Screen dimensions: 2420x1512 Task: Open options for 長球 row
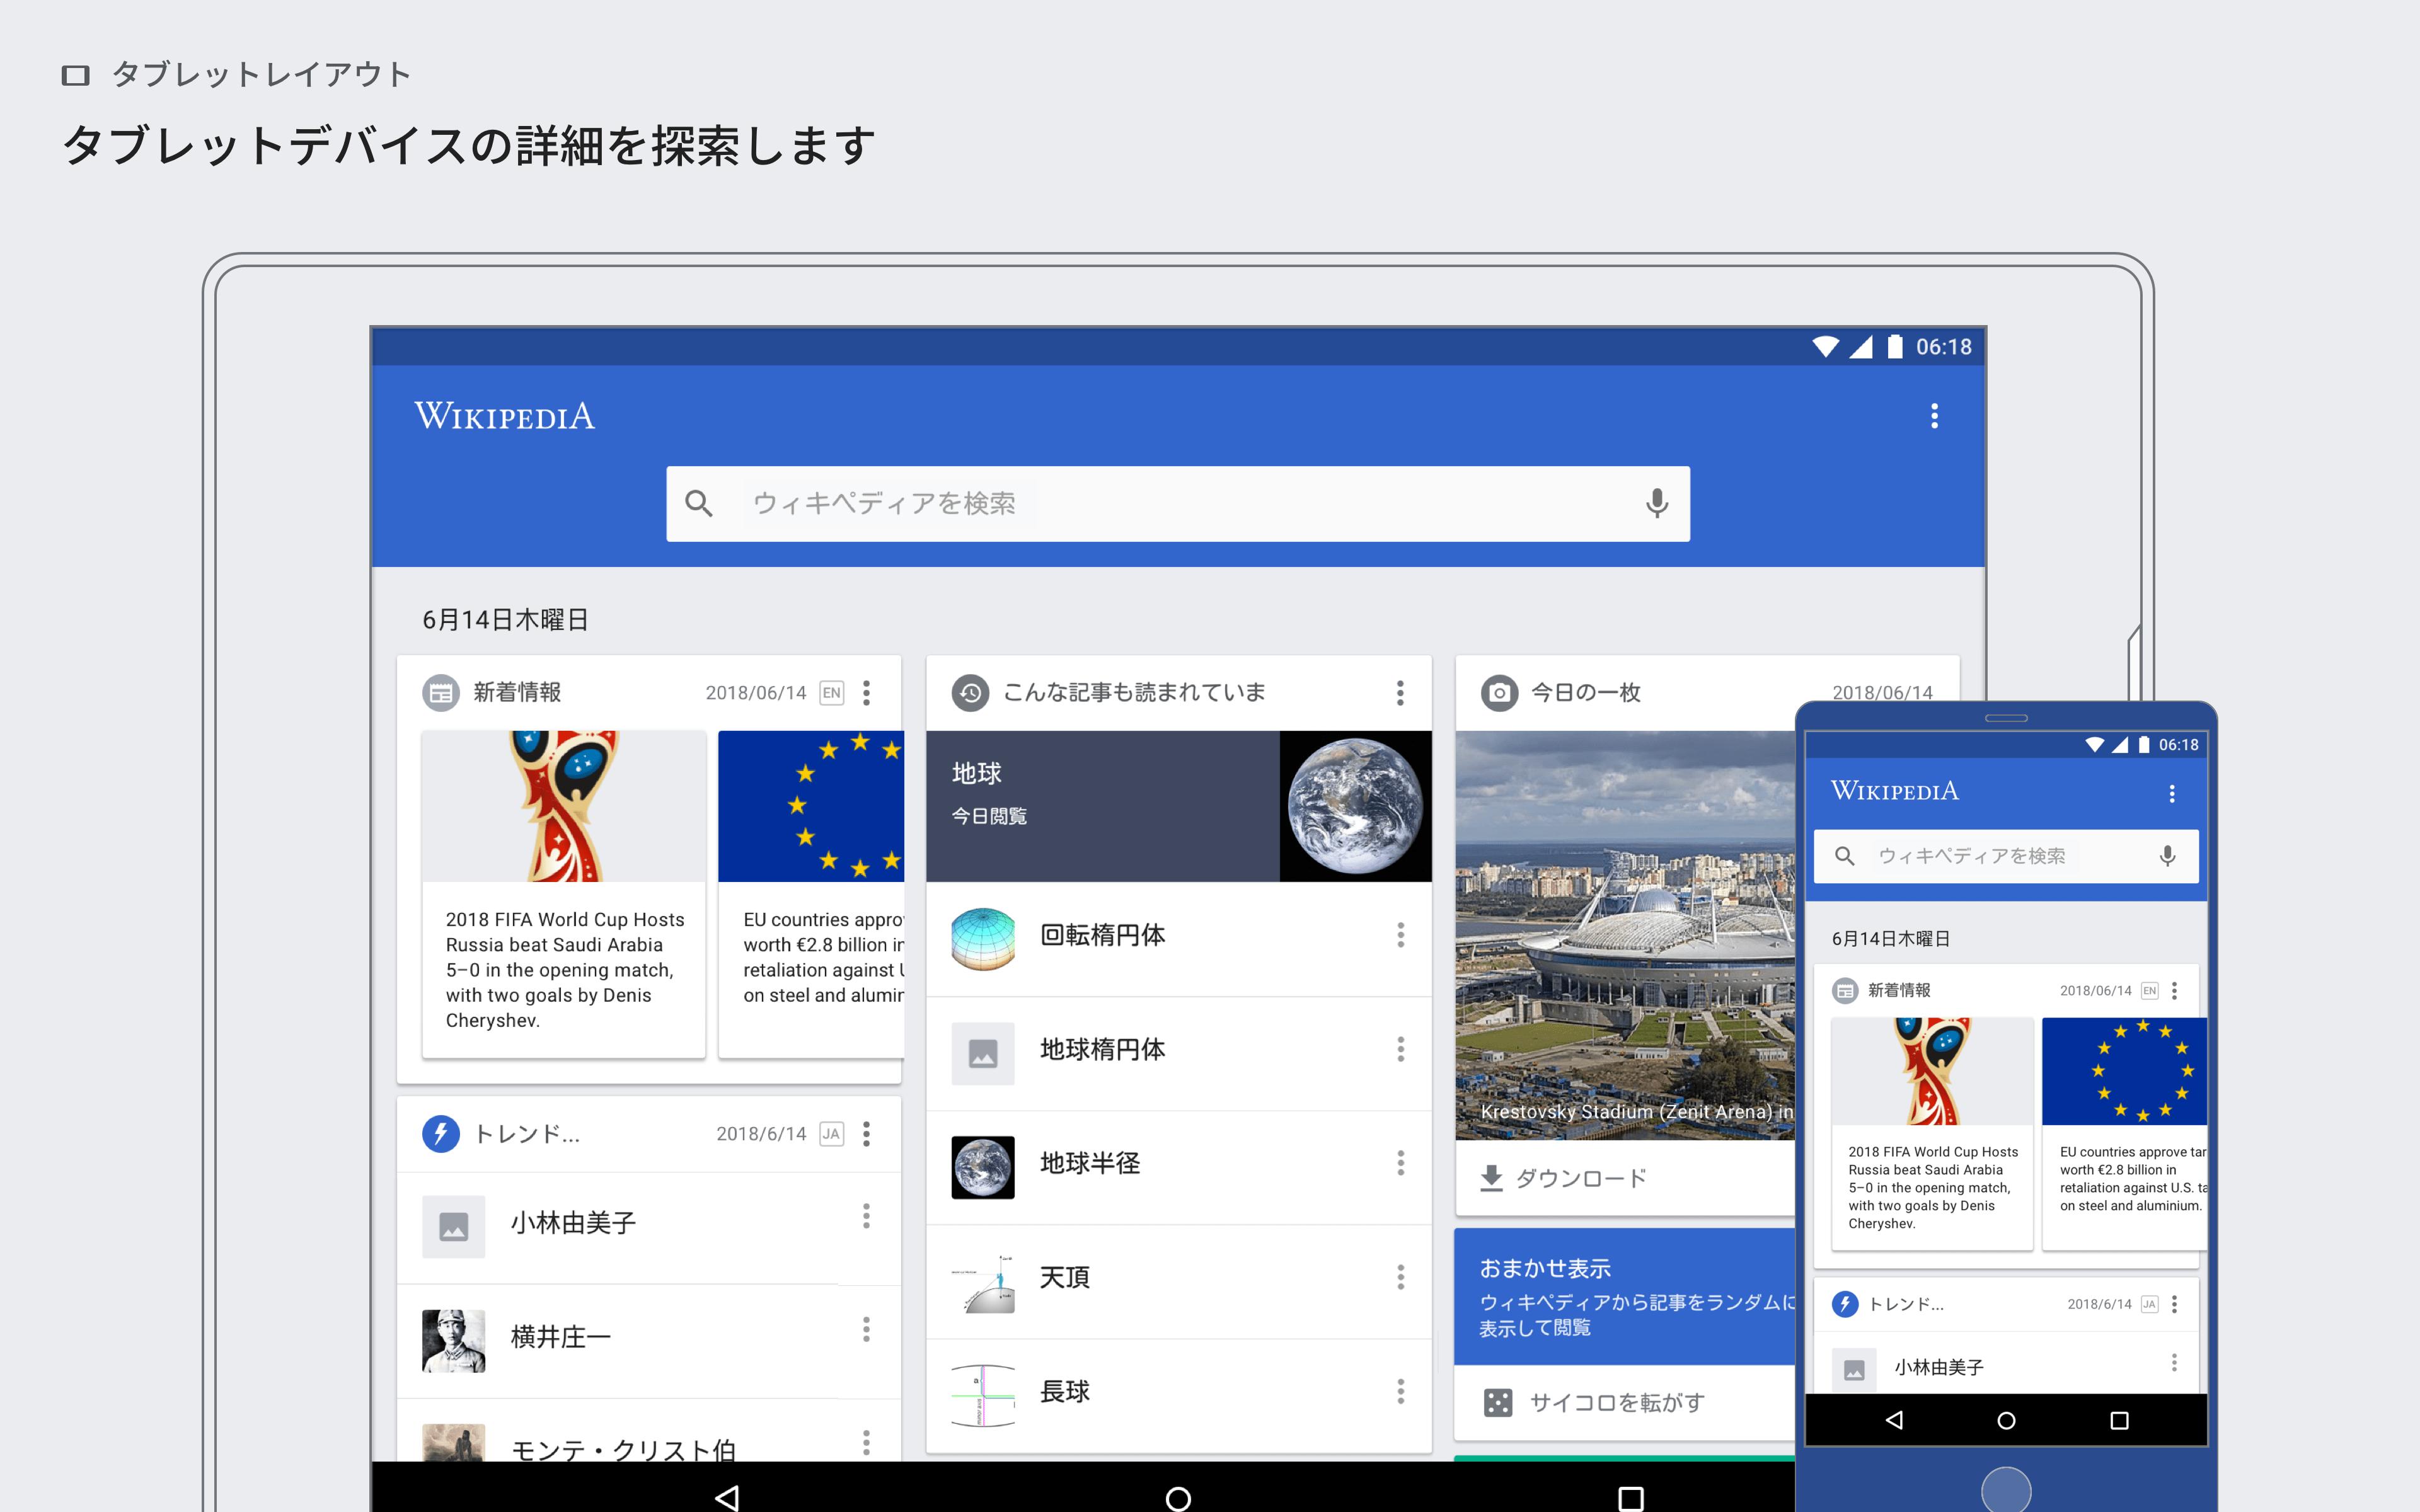point(1400,1391)
